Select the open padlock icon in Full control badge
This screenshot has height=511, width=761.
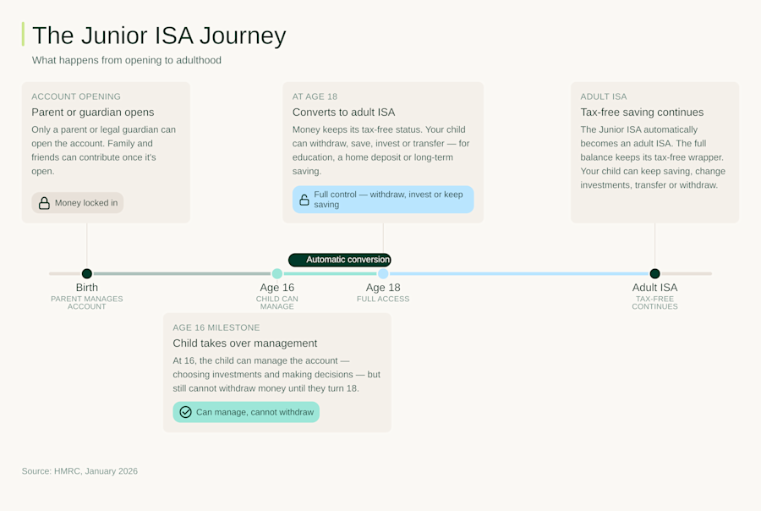tap(304, 200)
